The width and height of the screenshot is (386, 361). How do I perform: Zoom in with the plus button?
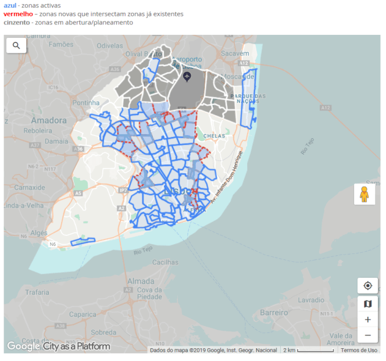pos(367,320)
